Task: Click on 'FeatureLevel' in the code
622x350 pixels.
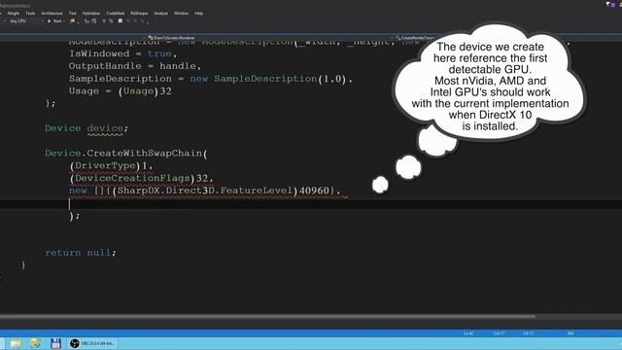Action: (x=257, y=191)
